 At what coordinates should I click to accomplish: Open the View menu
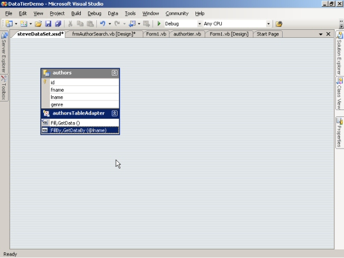point(38,13)
